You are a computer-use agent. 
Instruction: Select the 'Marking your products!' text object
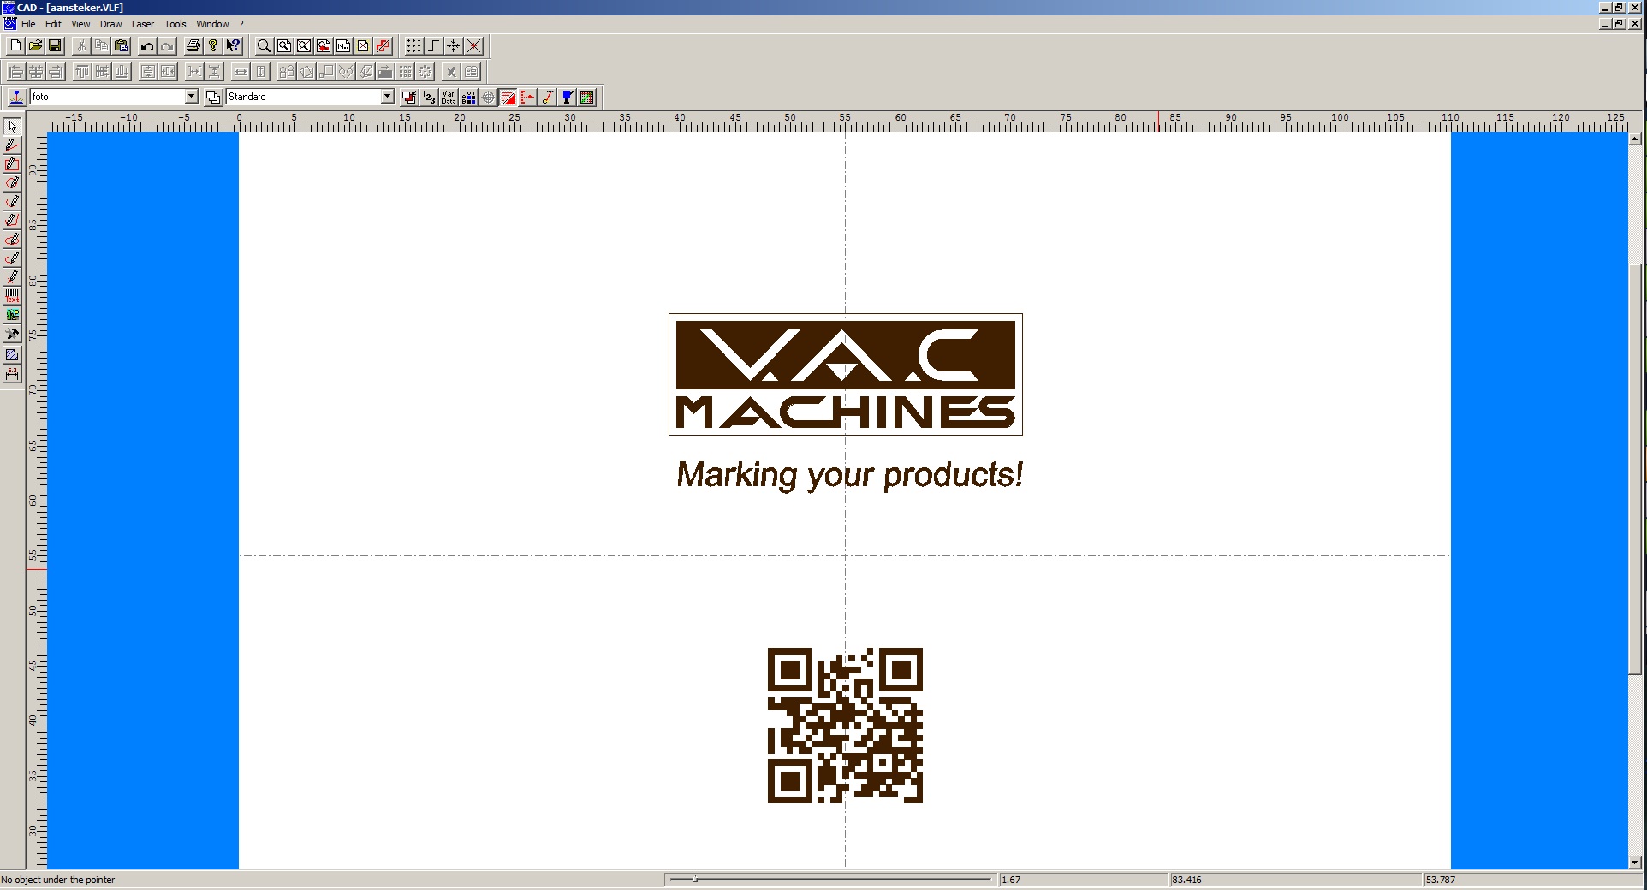coord(850,475)
